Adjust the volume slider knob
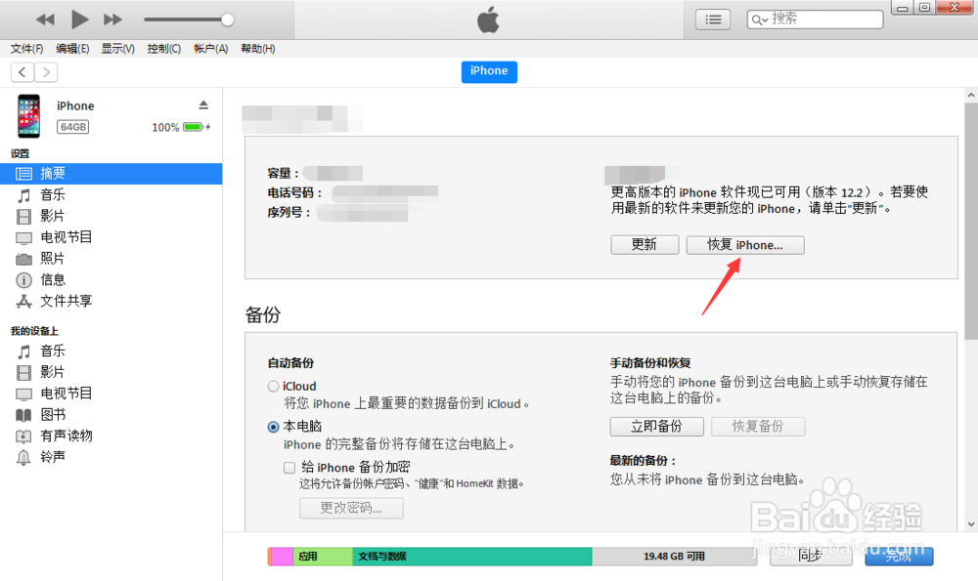 tap(228, 20)
